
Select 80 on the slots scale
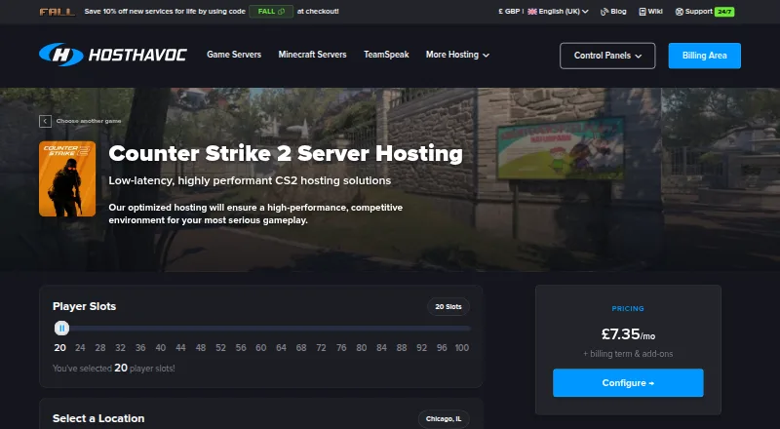(362, 348)
